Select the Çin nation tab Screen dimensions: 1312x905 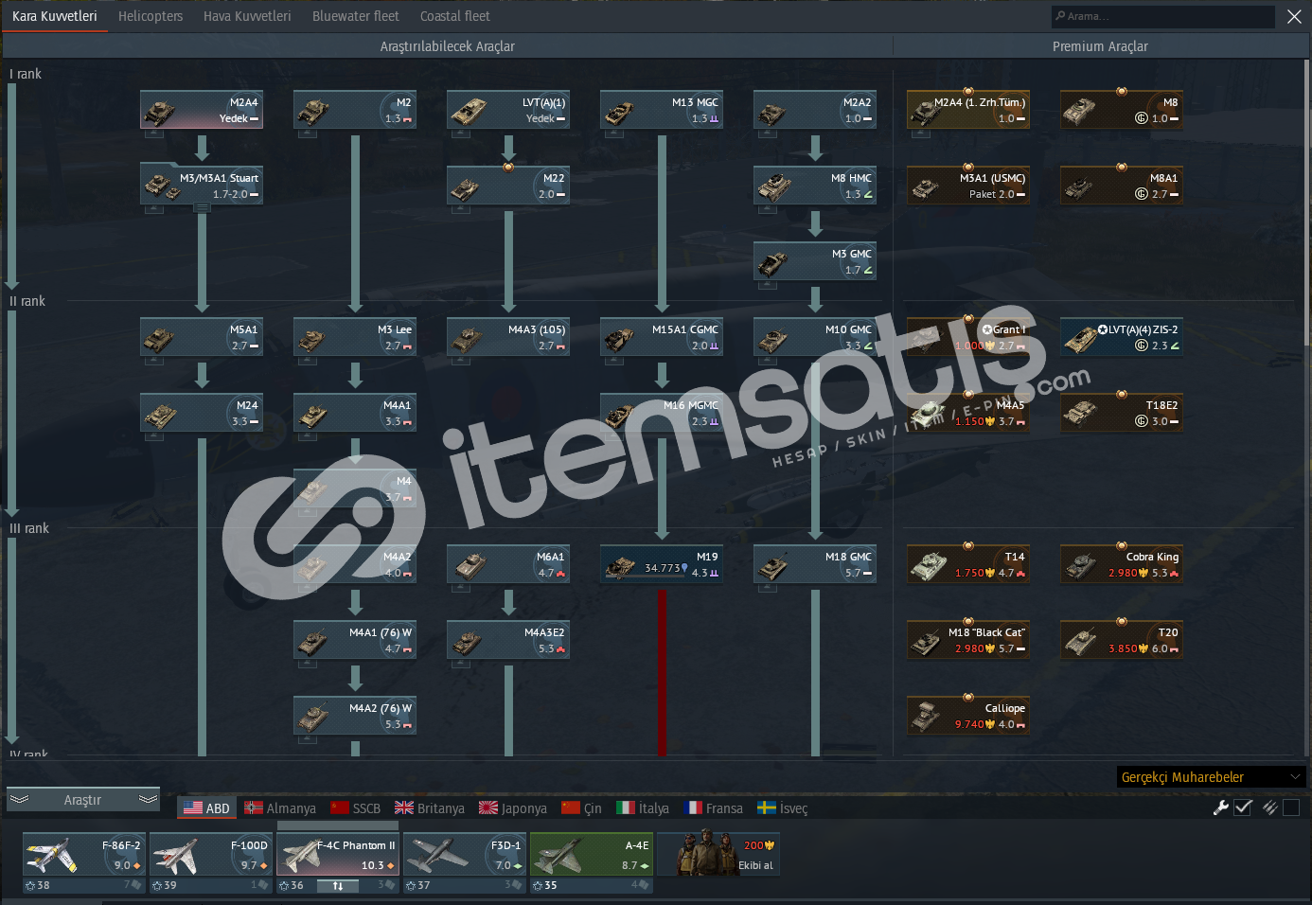[581, 808]
